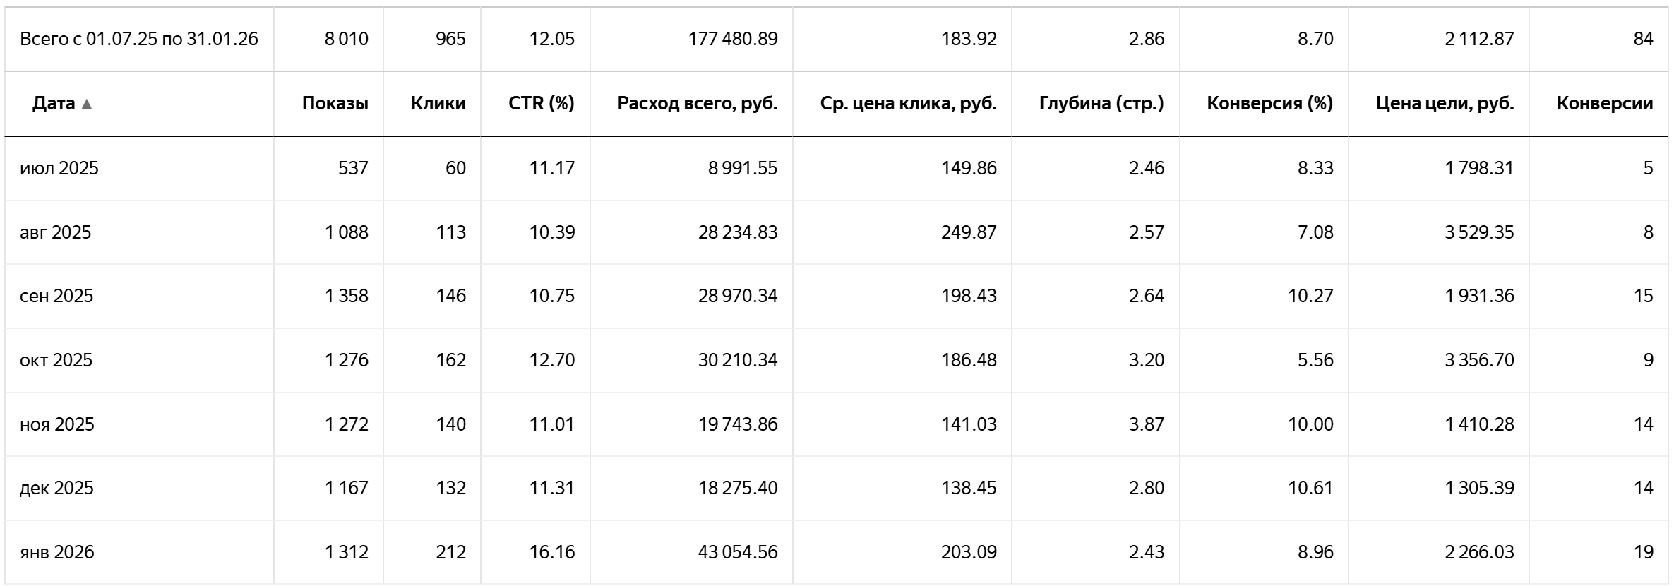This screenshot has height=586, width=1674.
Task: Click Ср. цена клика, руб. header
Action: click(x=908, y=104)
